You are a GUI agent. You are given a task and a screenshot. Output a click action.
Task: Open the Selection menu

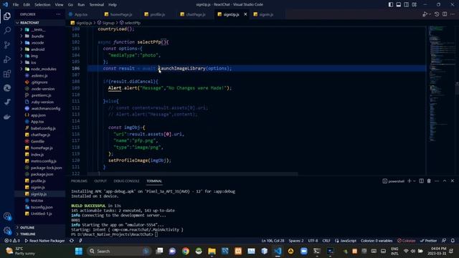pyautogui.click(x=42, y=5)
